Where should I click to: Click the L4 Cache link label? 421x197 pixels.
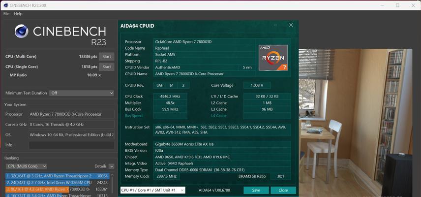pos(219,116)
